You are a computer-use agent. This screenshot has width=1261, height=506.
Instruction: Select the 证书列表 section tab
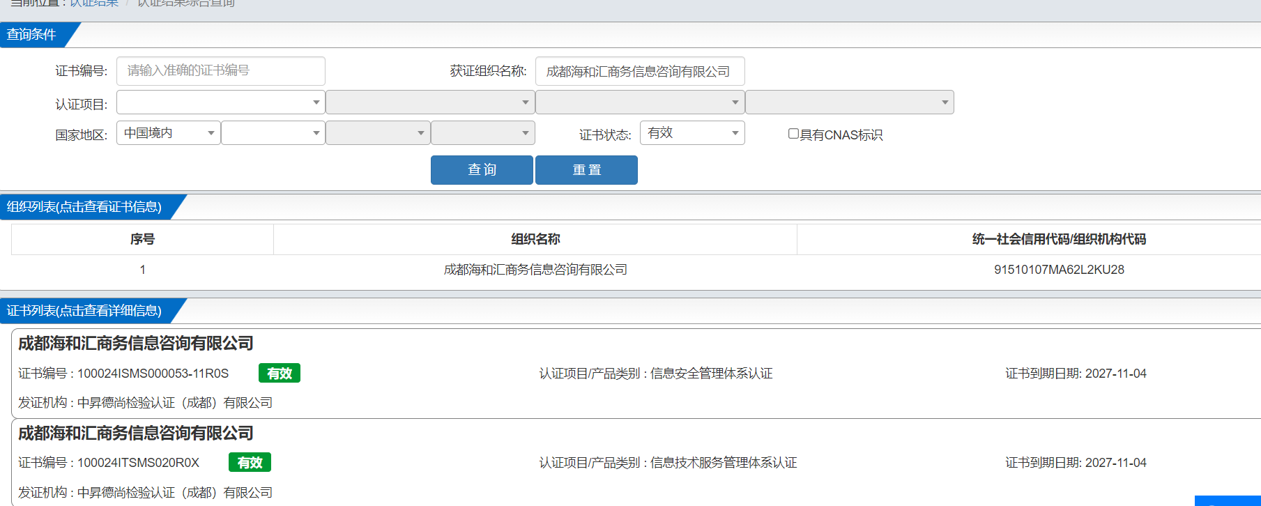click(84, 311)
